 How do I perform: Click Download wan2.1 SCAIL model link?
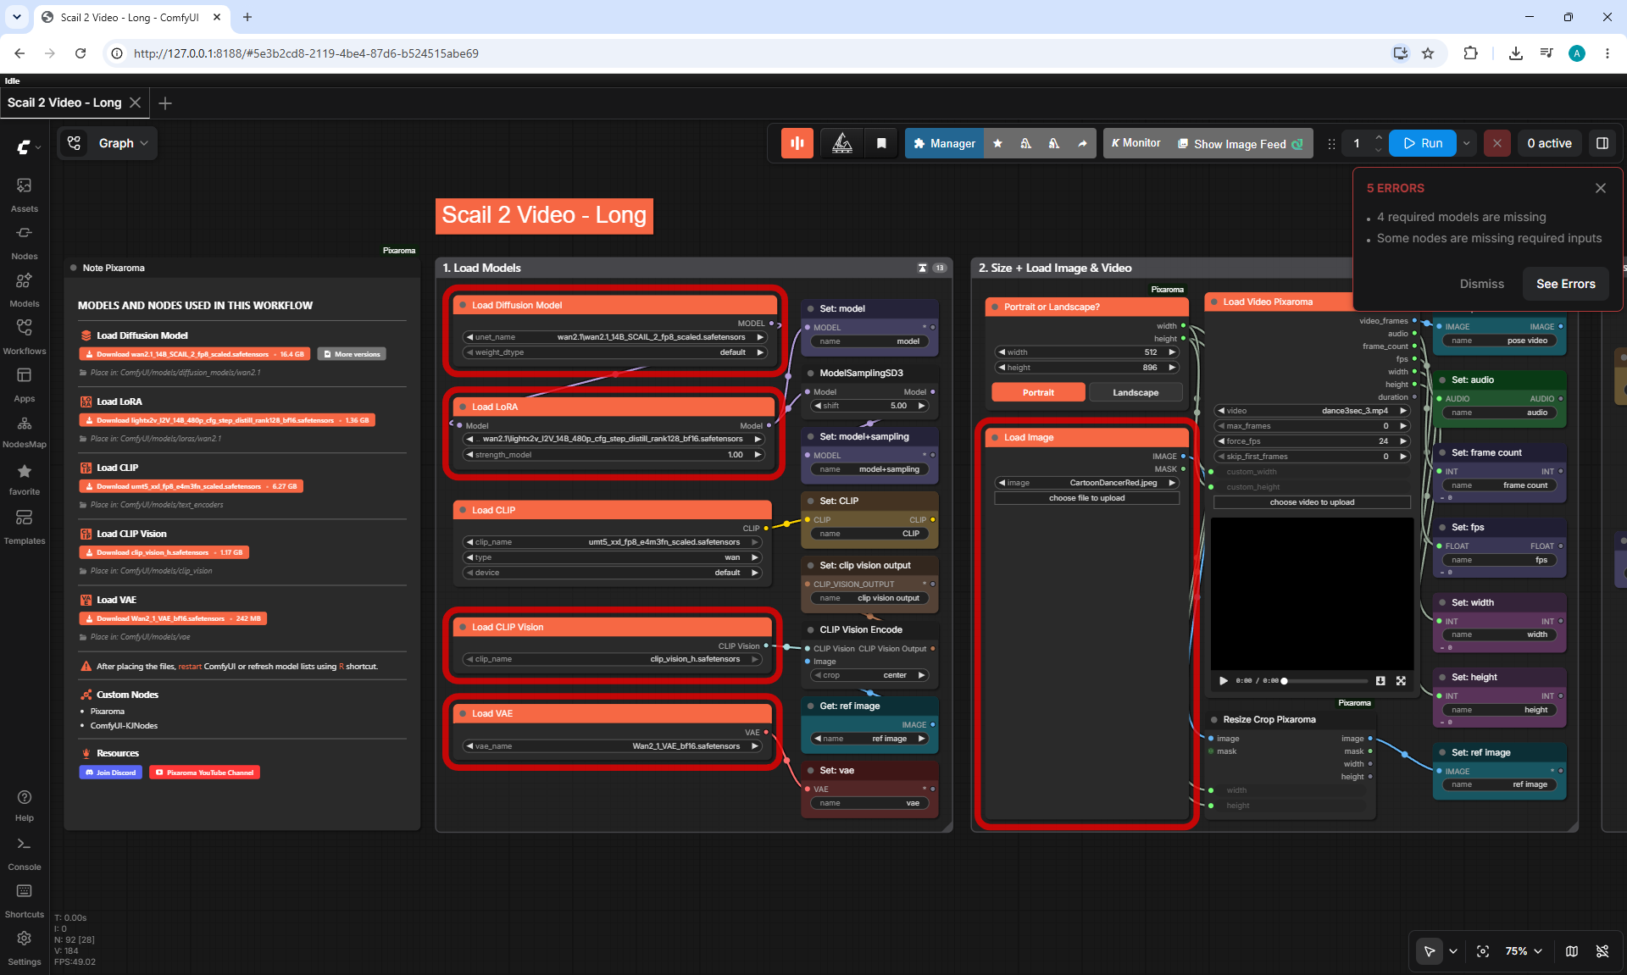point(195,354)
